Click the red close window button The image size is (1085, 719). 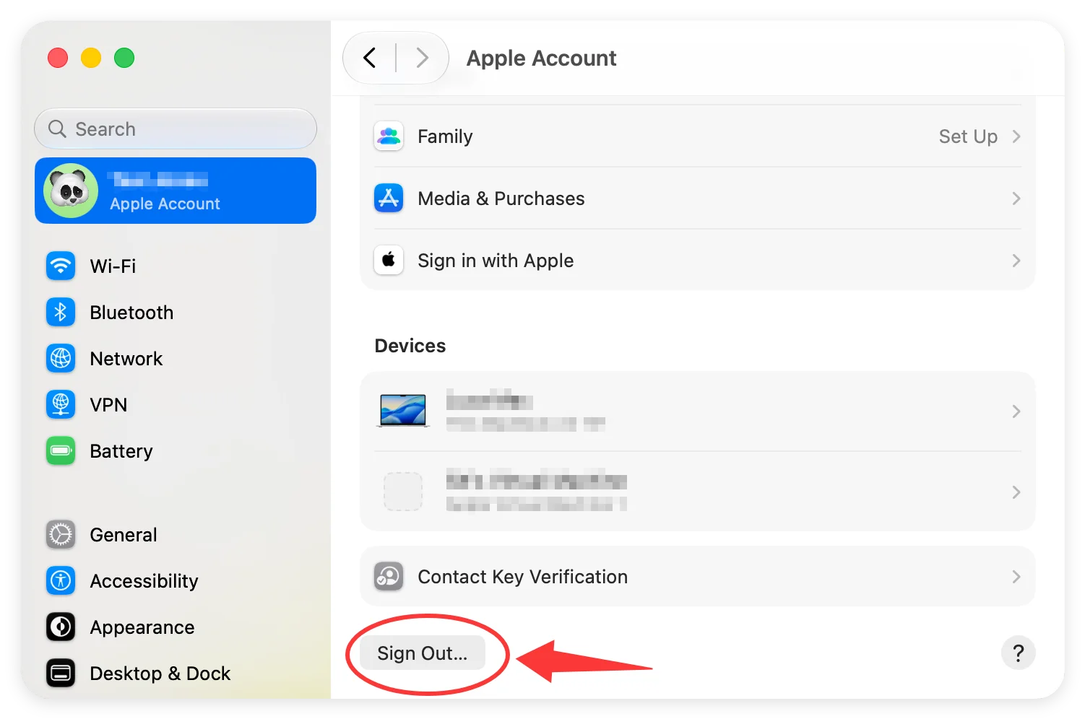(x=58, y=58)
